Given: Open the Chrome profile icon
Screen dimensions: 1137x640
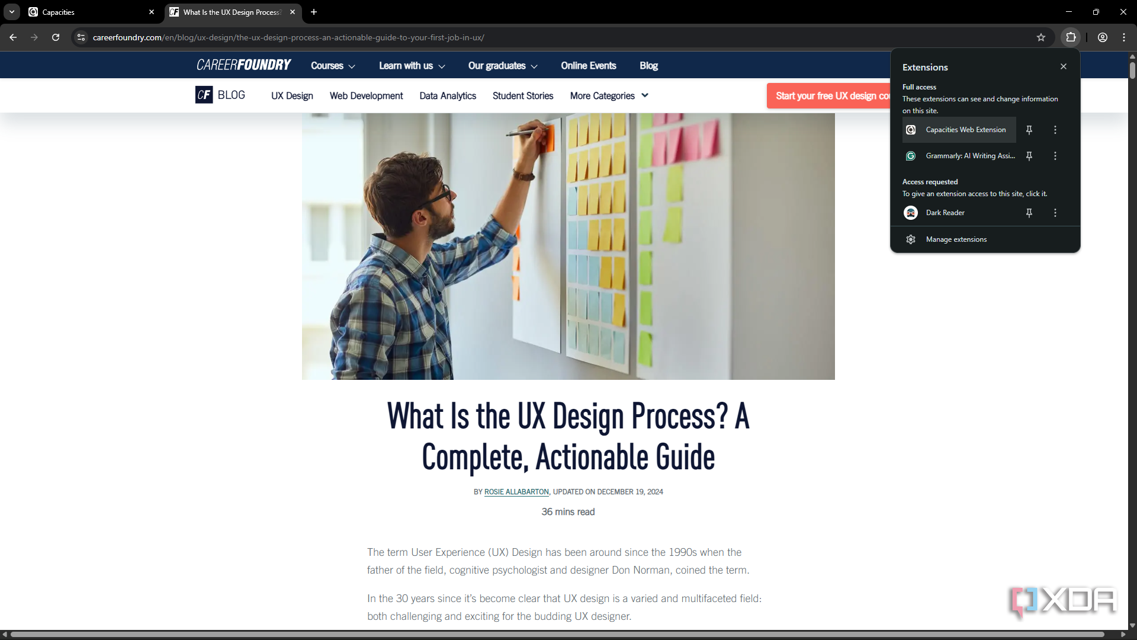Looking at the screenshot, I should pos(1103,37).
